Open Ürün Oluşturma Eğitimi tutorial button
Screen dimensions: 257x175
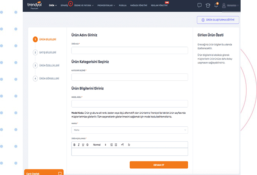coord(218,20)
